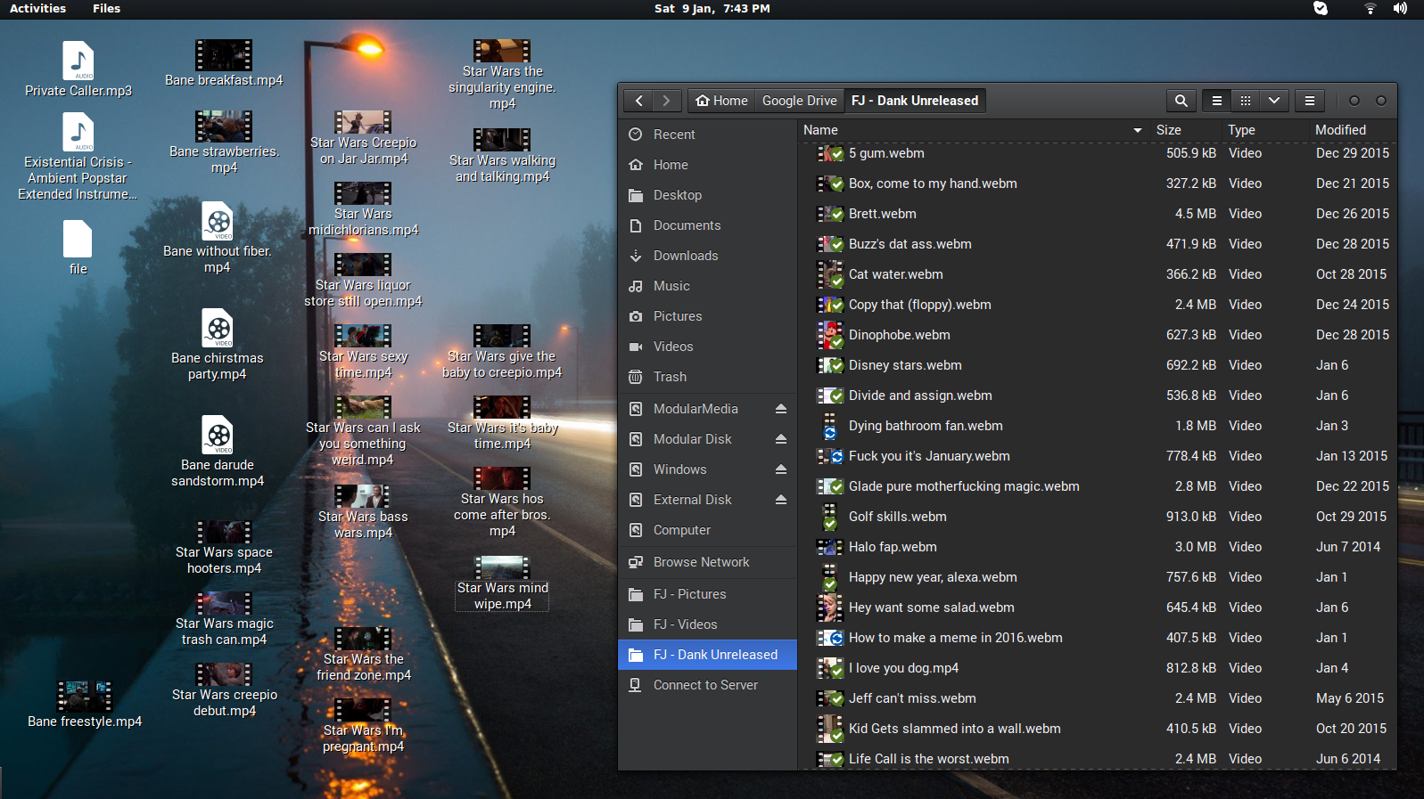Select the Dinophobe.webm file
Screen dimensions: 1424x799
tap(899, 335)
